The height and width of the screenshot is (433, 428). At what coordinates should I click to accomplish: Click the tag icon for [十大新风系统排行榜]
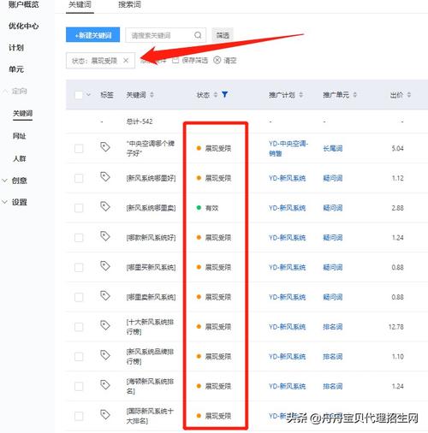(105, 325)
